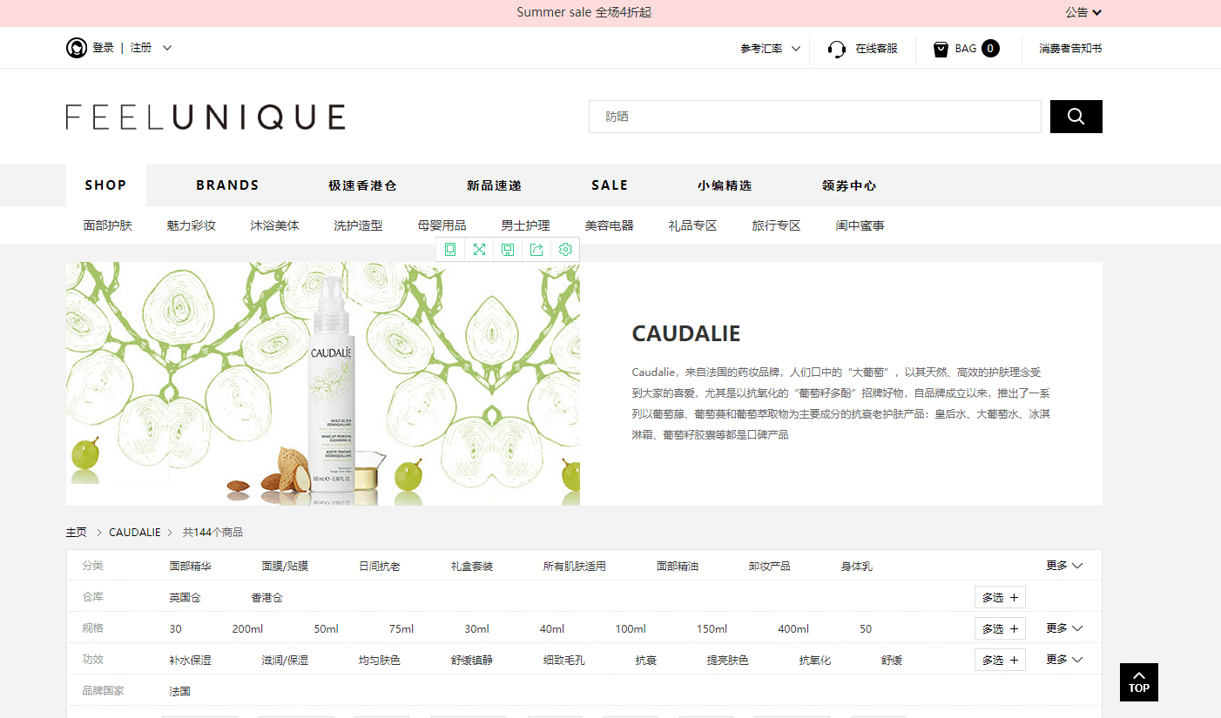The image size is (1221, 718).
Task: Click the 注册 register link
Action: [141, 48]
